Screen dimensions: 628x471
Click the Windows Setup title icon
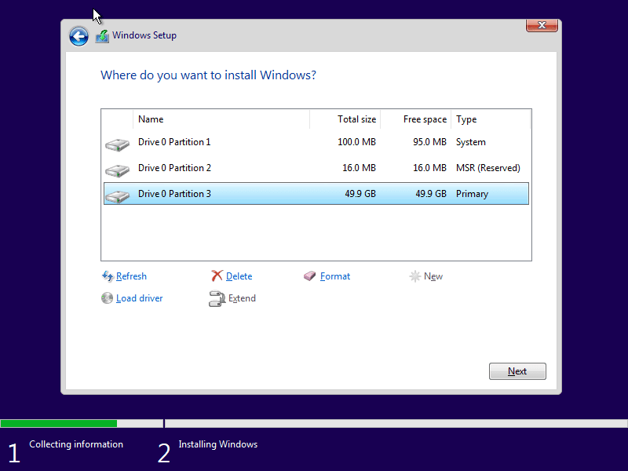(x=102, y=36)
